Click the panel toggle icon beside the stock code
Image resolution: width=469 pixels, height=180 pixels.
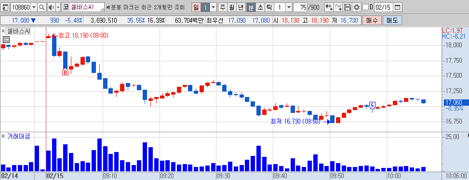click(6, 7)
